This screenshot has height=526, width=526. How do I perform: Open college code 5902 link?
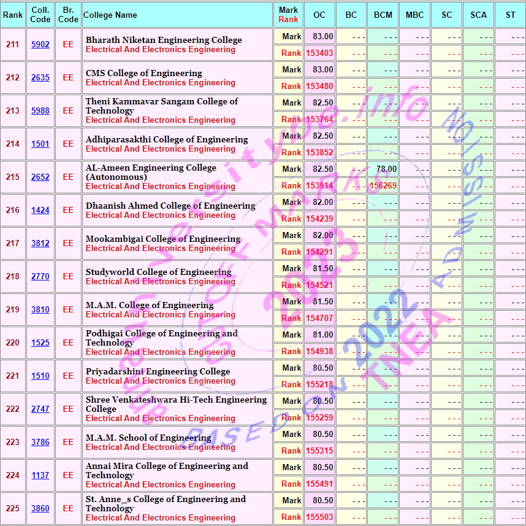(40, 45)
